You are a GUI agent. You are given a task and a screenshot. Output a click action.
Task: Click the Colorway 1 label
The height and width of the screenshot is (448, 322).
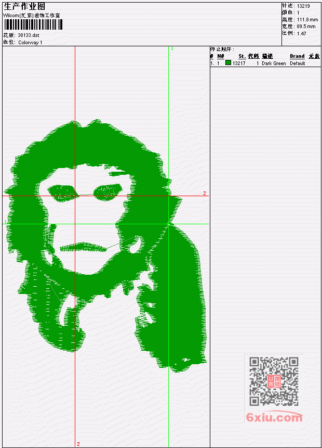click(x=30, y=43)
